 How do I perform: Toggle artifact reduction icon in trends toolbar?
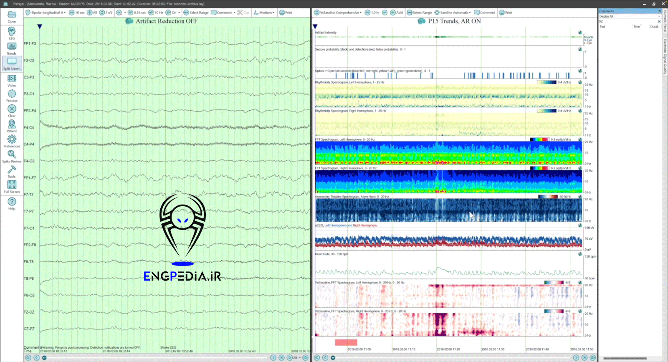pyautogui.click(x=385, y=13)
